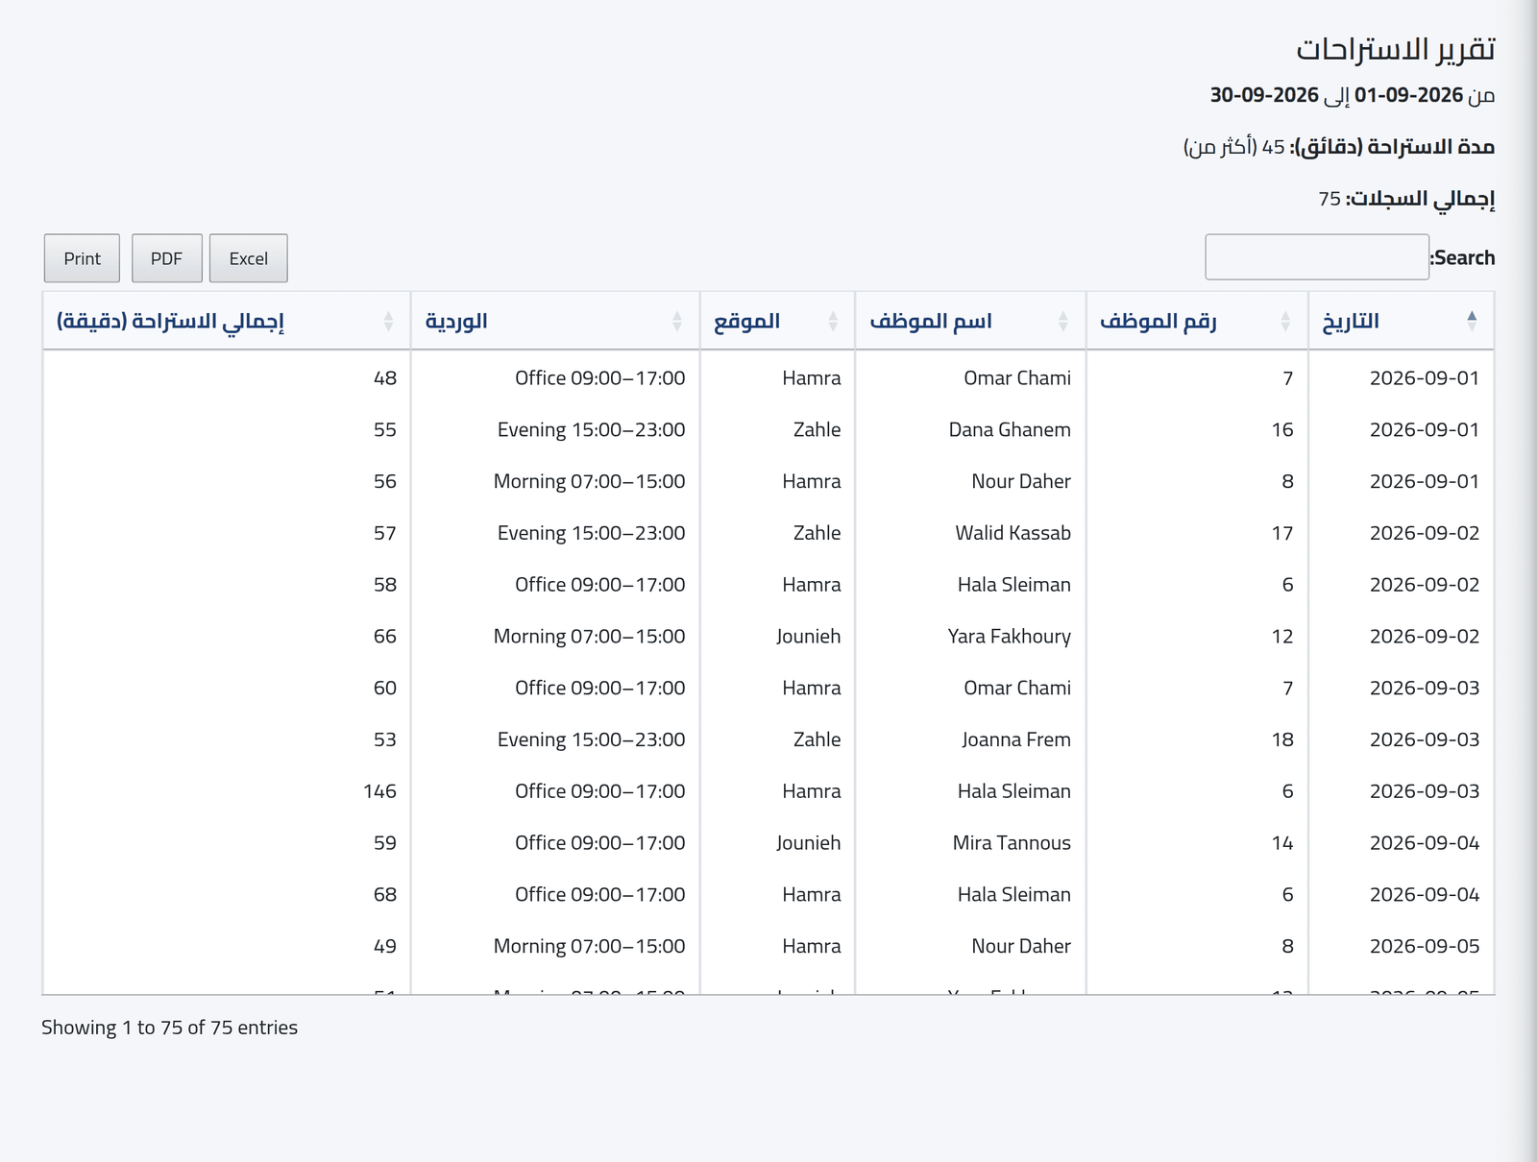Select break total value 66
The image size is (1537, 1162).
click(x=385, y=636)
